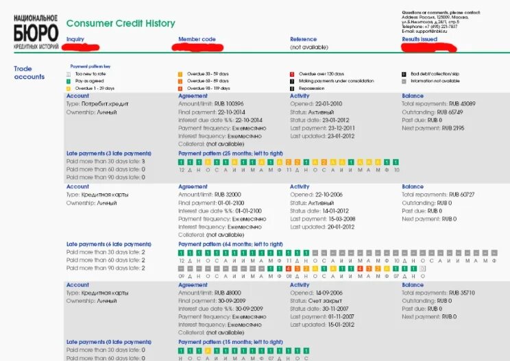This screenshot has height=361, width=510.
Task: Click the Telephone contact line
Action: click(x=429, y=27)
